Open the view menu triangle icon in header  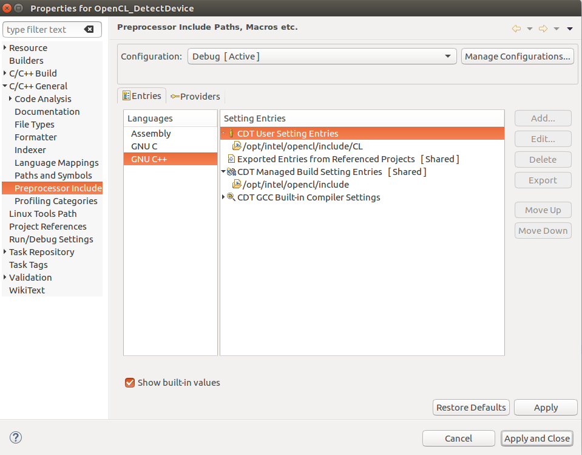pyautogui.click(x=570, y=29)
